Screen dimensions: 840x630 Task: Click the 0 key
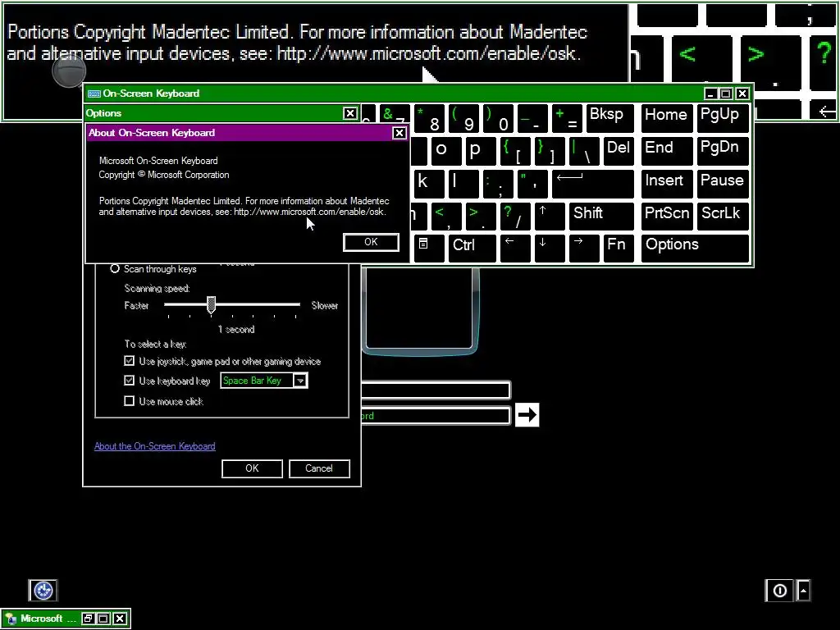pyautogui.click(x=498, y=118)
